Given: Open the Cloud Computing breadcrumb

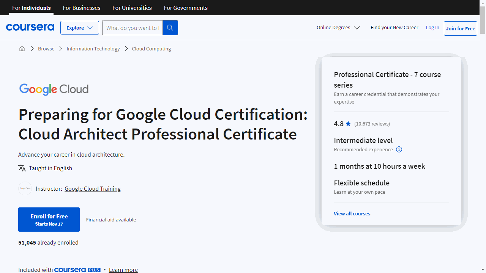Looking at the screenshot, I should point(151,49).
